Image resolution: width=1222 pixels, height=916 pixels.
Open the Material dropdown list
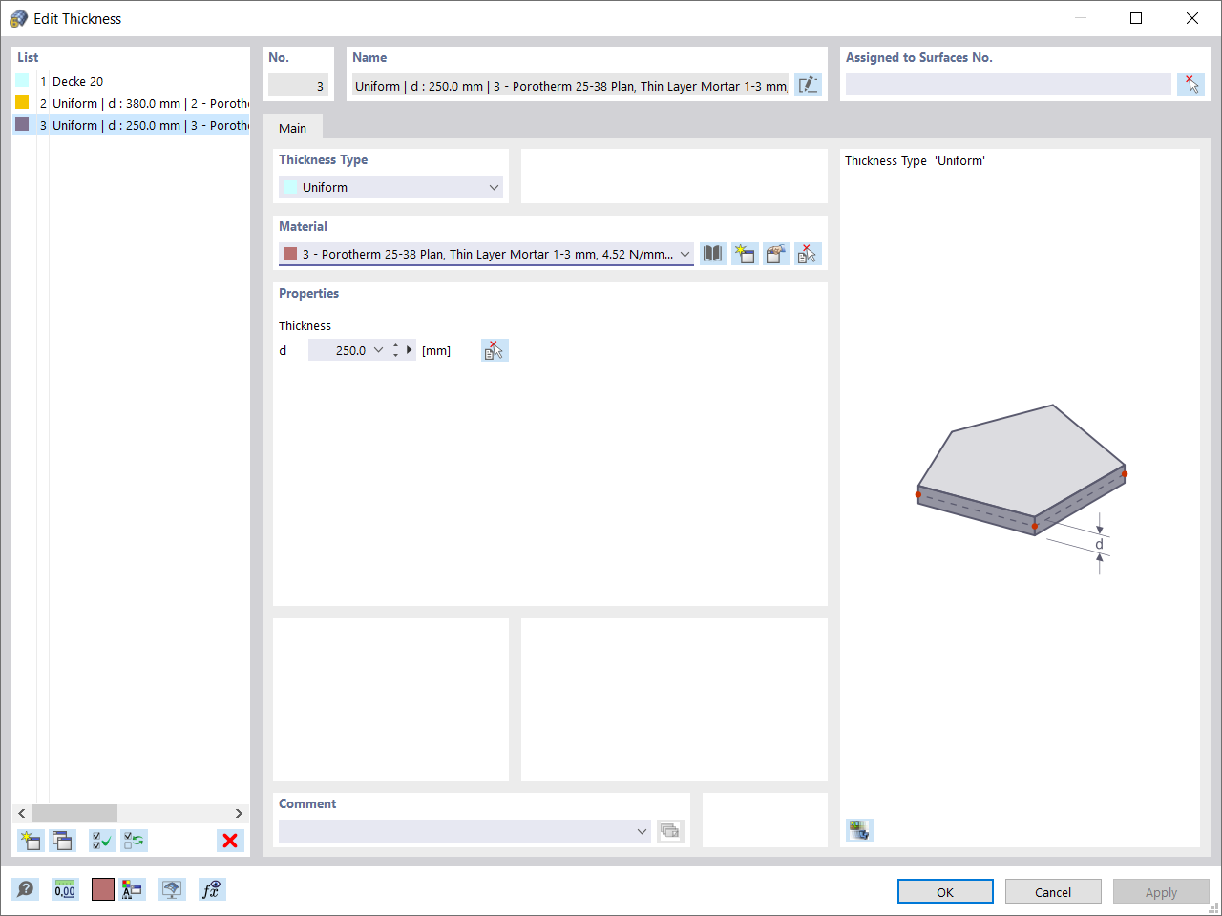(685, 254)
